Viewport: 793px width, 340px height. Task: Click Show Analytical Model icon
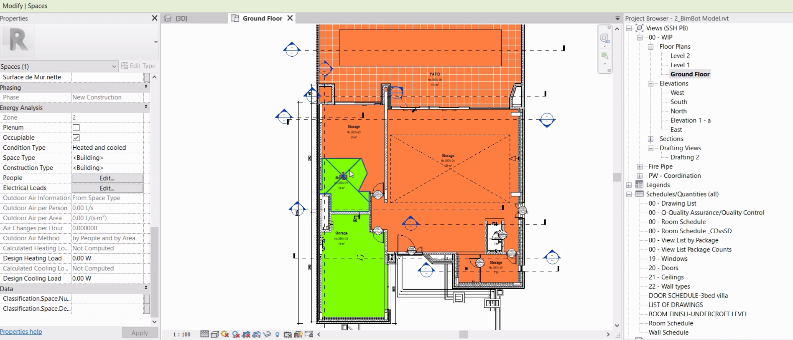tap(298, 334)
